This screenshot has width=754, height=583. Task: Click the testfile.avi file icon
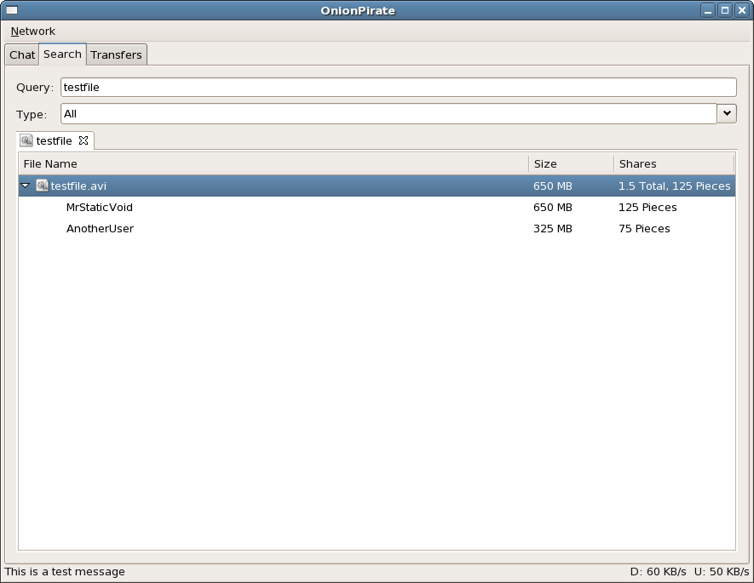tap(42, 186)
